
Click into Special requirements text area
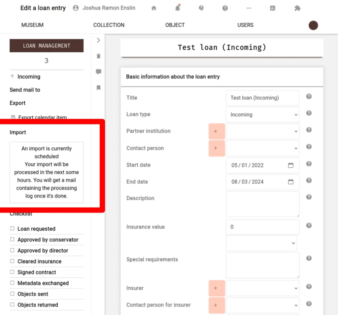tap(262, 265)
